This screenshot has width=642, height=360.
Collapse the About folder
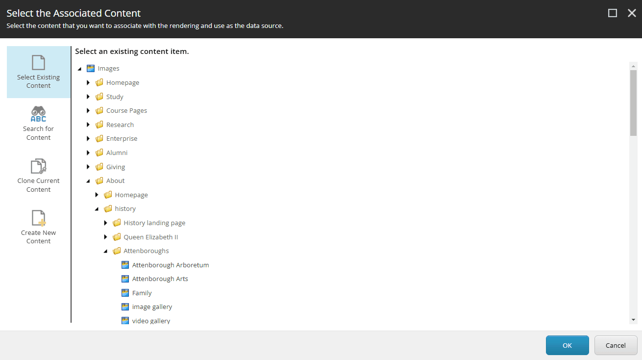[x=88, y=180]
